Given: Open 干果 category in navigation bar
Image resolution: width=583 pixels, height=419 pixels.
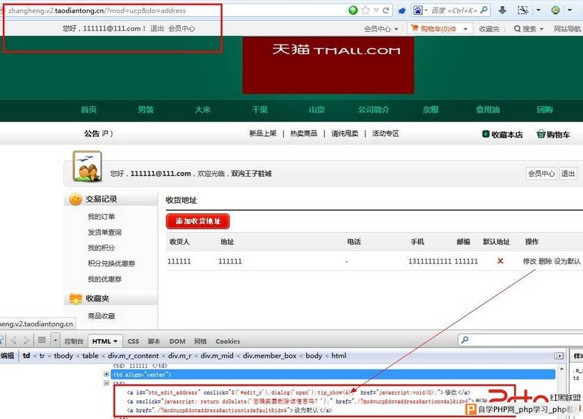Looking at the screenshot, I should tap(259, 110).
